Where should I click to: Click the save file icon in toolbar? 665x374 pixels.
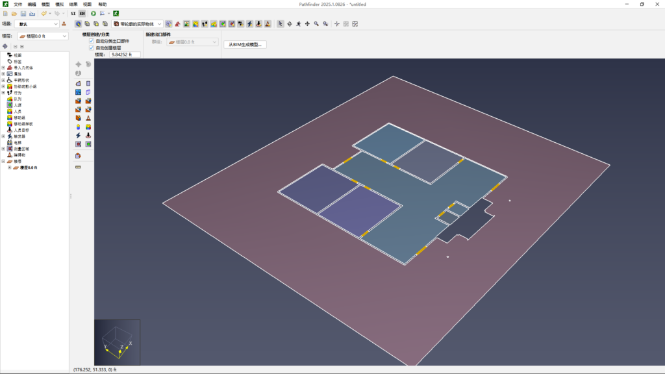pyautogui.click(x=23, y=13)
